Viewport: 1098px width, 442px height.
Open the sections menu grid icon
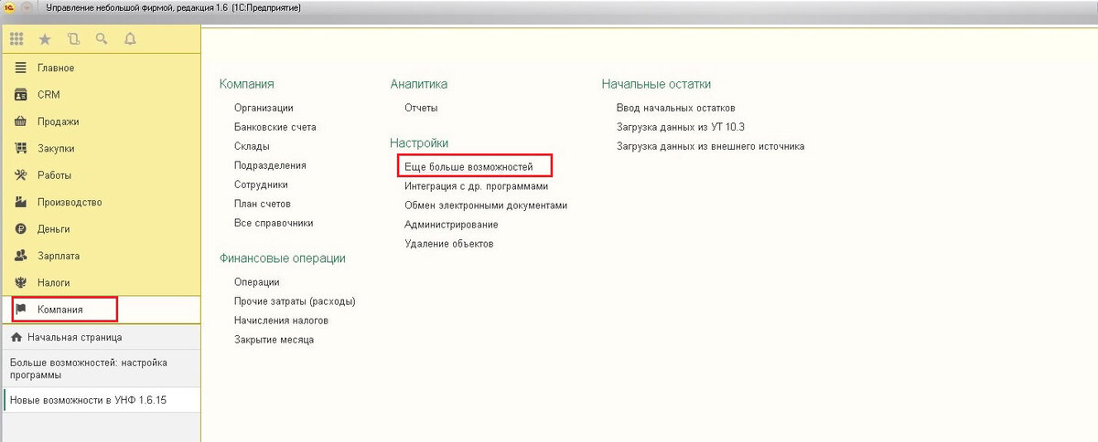click(16, 39)
